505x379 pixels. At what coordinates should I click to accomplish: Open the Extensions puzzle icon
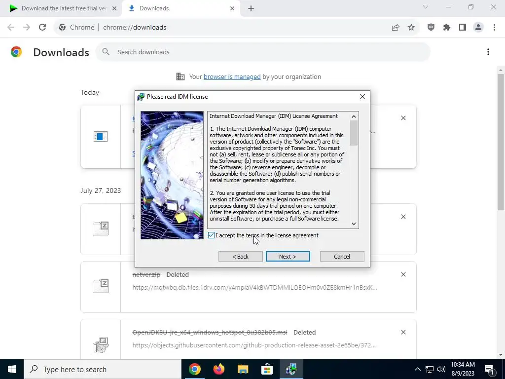[447, 28]
